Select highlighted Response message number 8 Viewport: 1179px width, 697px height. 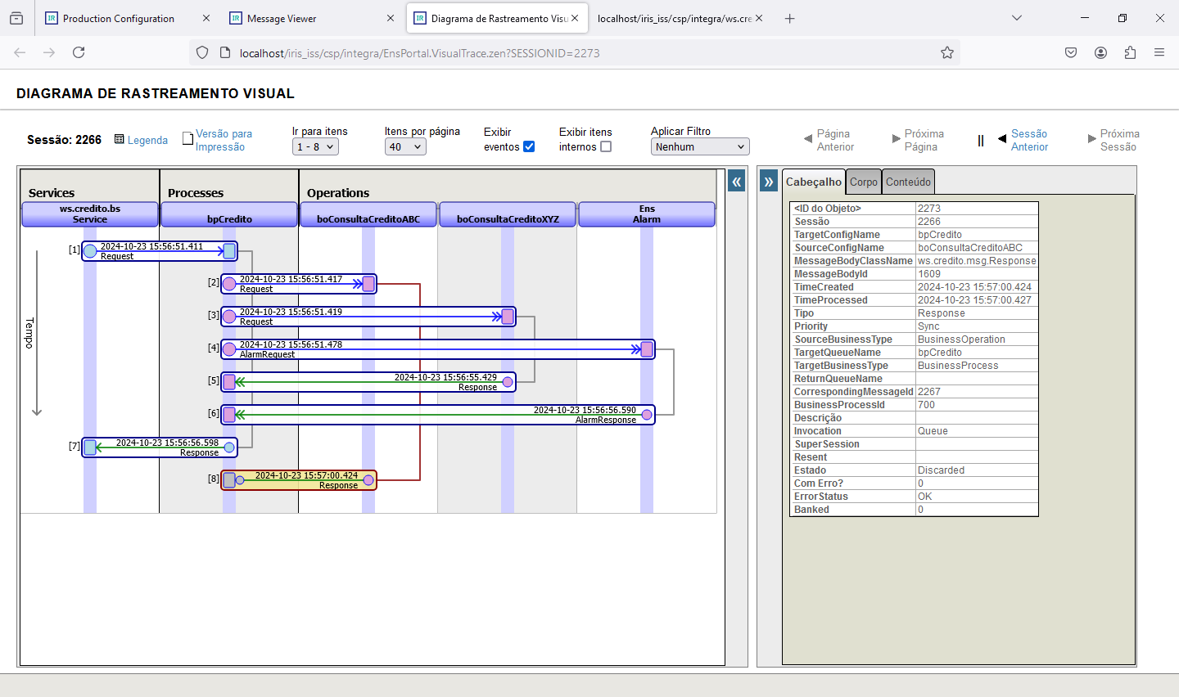[299, 480]
